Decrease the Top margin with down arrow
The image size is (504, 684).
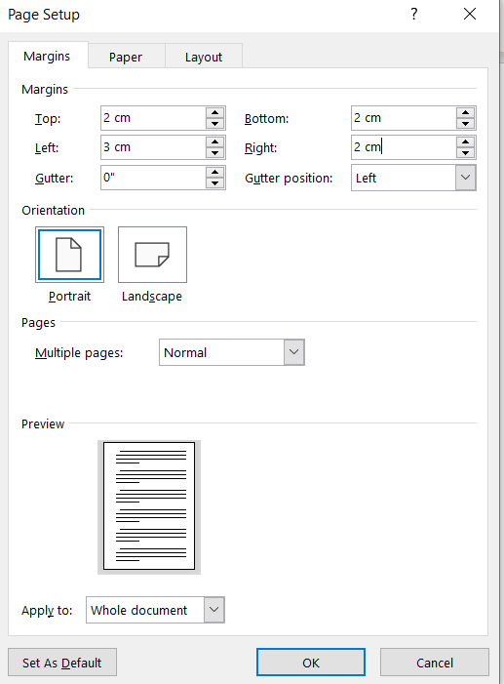coord(214,124)
